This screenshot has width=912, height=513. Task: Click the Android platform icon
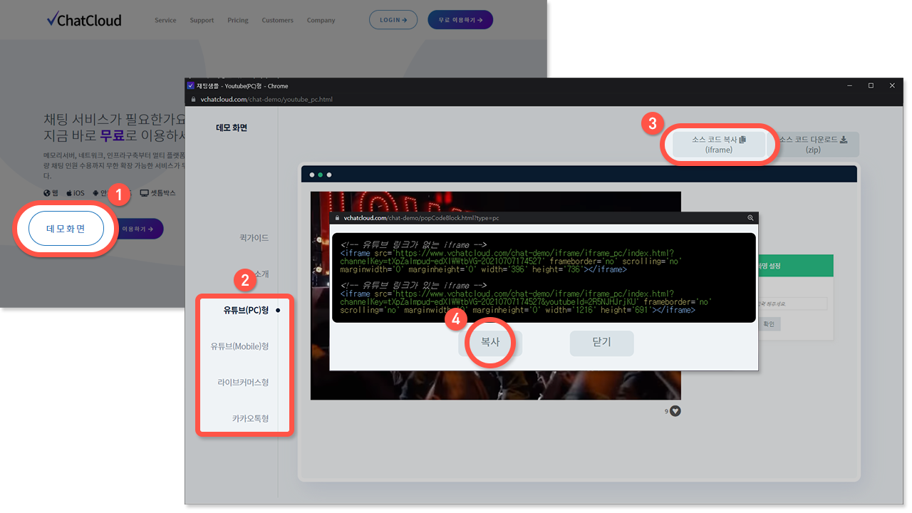click(x=95, y=193)
